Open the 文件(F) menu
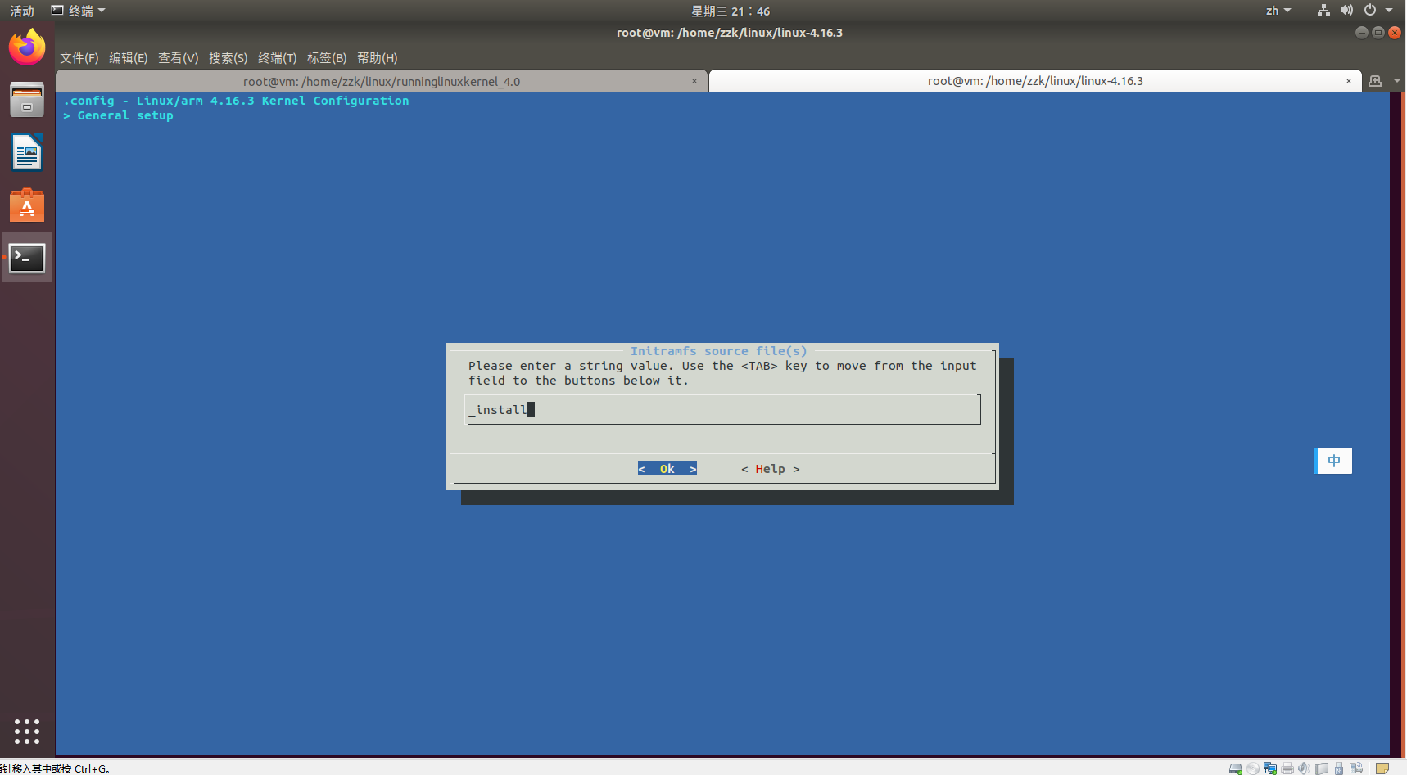Screen dimensions: 1407x775 (78, 58)
